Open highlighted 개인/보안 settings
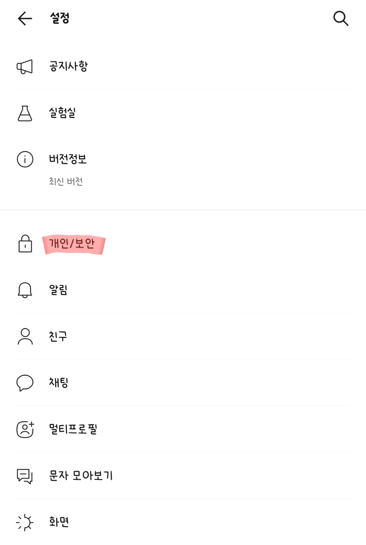366x545 pixels. click(73, 244)
